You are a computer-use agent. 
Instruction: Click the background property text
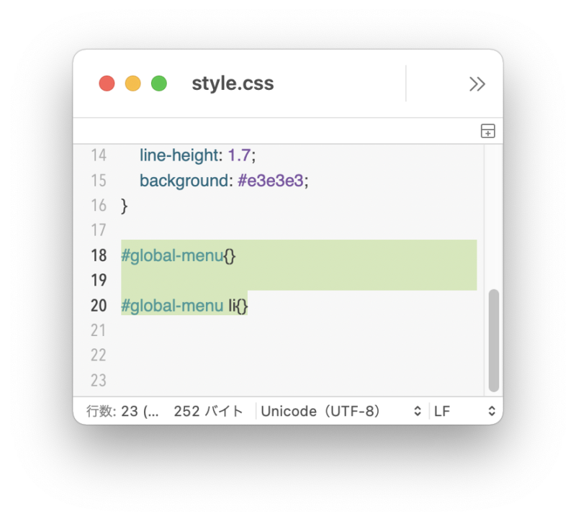click(x=184, y=181)
